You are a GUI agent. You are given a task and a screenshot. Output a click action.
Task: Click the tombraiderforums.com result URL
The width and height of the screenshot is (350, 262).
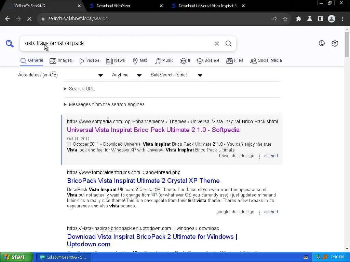coord(124,172)
